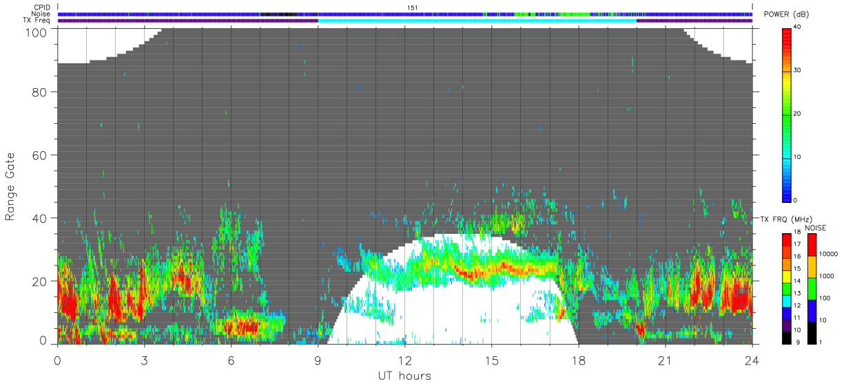Click the blue bottom of the power colorbar
This screenshot has width=846, height=390.
(x=787, y=193)
